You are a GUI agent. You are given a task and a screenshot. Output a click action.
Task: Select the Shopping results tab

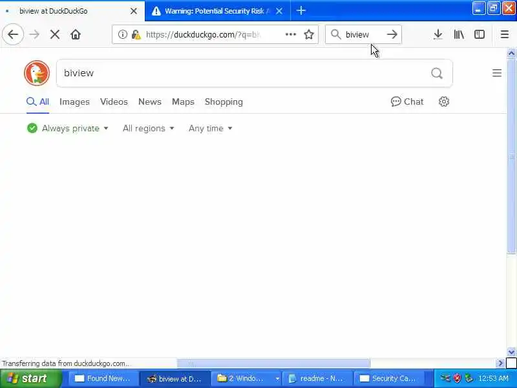tap(224, 102)
